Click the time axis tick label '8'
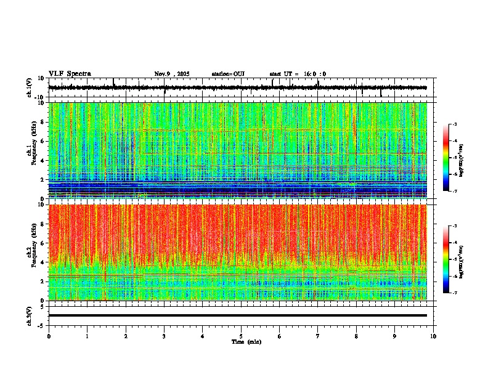The height and width of the screenshot is (377, 488). pos(356,336)
